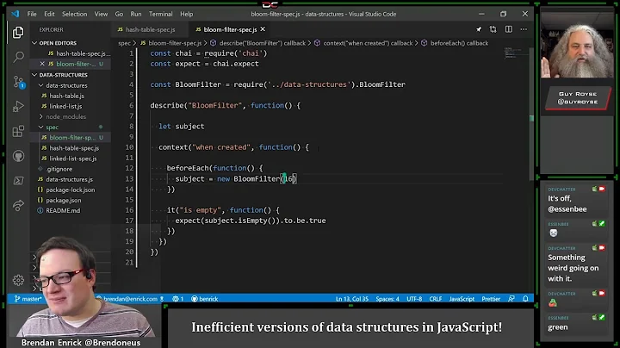Open the Selection menu
Image resolution: width=620 pixels, height=348 pixels.
[x=74, y=14]
